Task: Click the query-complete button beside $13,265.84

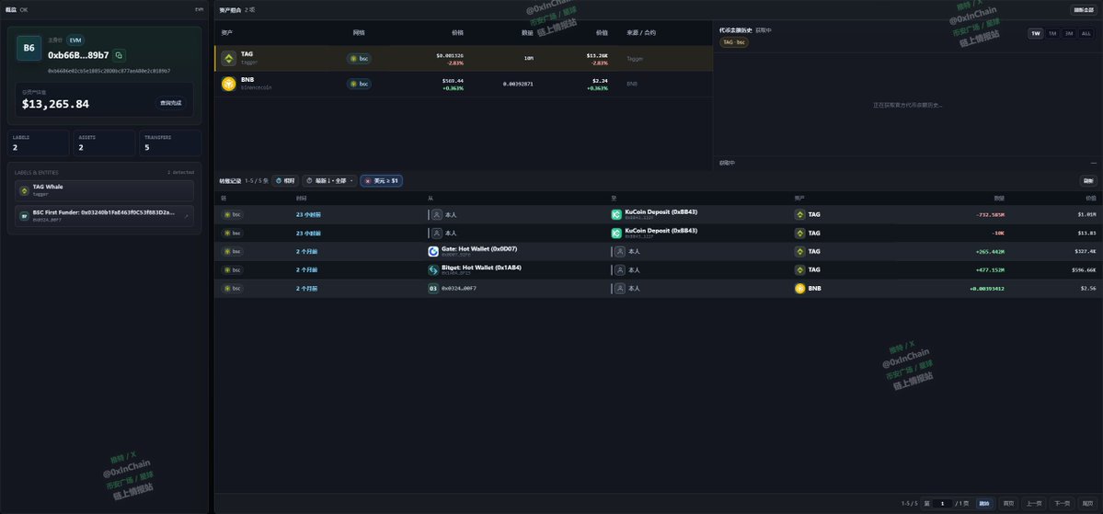Action: coord(171,103)
